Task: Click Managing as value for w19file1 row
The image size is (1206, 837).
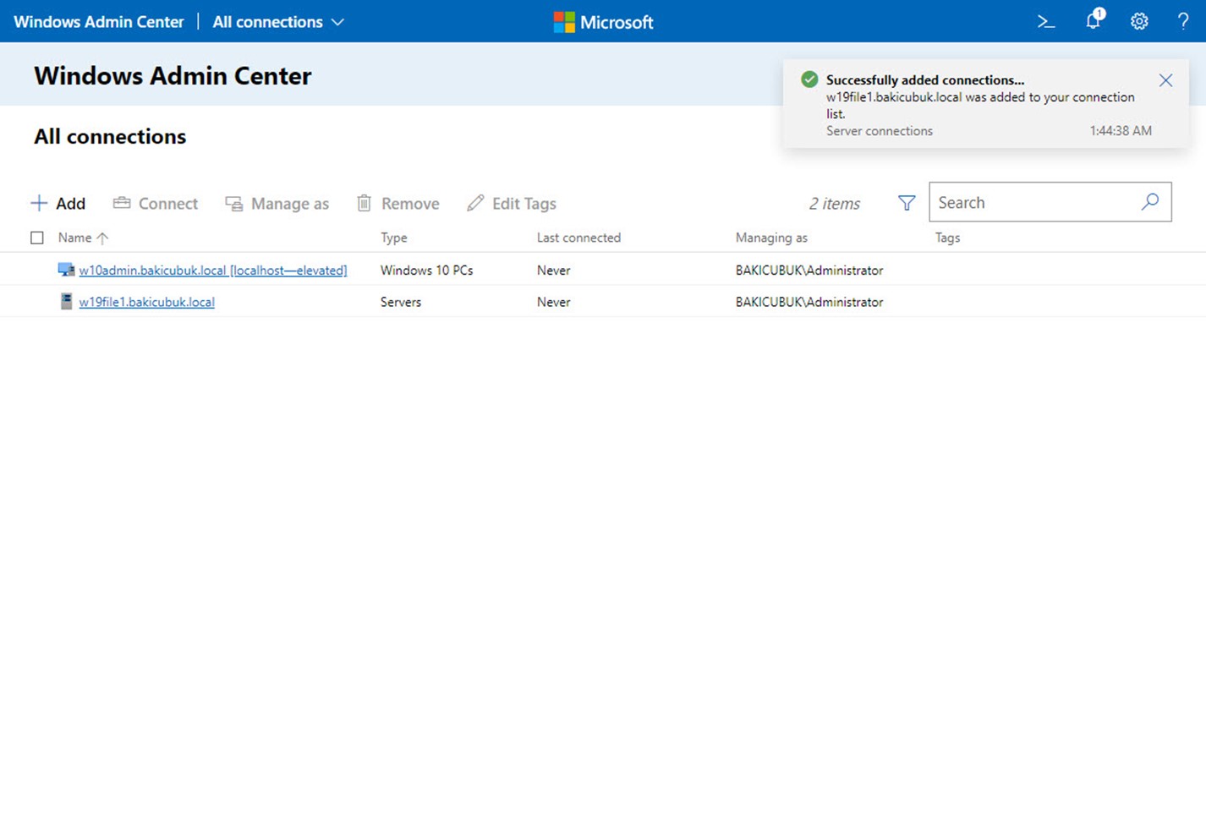Action: pyautogui.click(x=809, y=302)
